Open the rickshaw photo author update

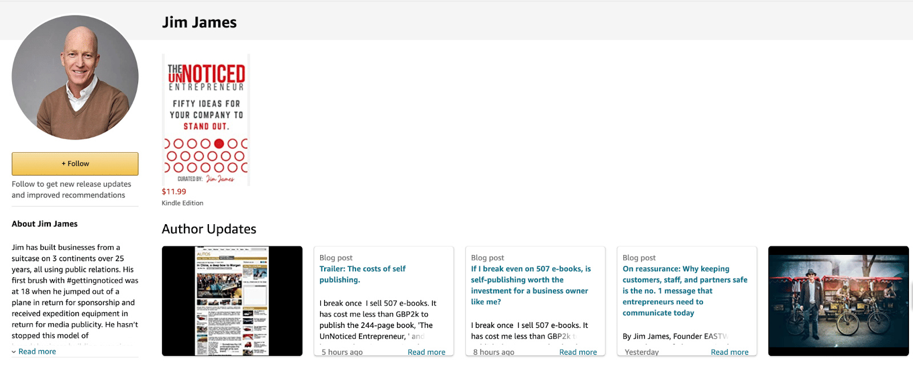pos(838,301)
